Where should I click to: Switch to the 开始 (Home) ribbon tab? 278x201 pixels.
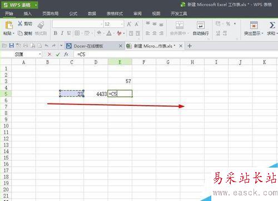point(9,13)
